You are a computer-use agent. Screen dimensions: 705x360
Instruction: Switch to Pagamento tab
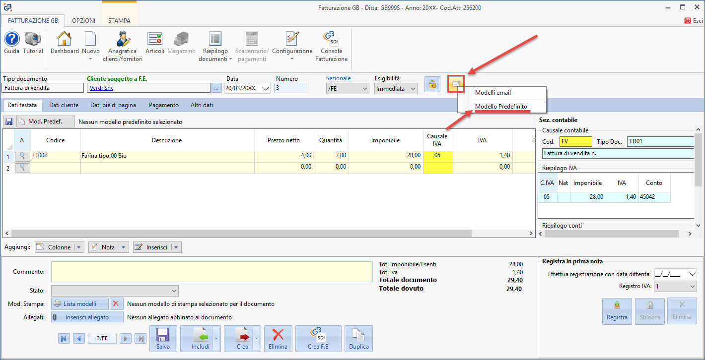(163, 105)
